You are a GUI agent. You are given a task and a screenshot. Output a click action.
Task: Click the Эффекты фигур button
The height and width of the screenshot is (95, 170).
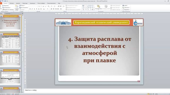point(116,10)
